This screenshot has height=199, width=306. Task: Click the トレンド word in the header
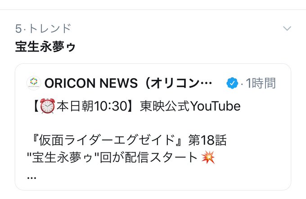point(49,28)
